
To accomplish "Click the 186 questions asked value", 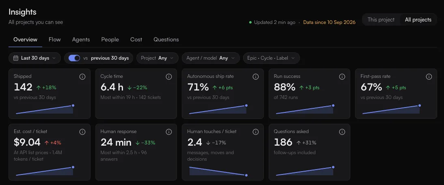I will click(x=283, y=142).
